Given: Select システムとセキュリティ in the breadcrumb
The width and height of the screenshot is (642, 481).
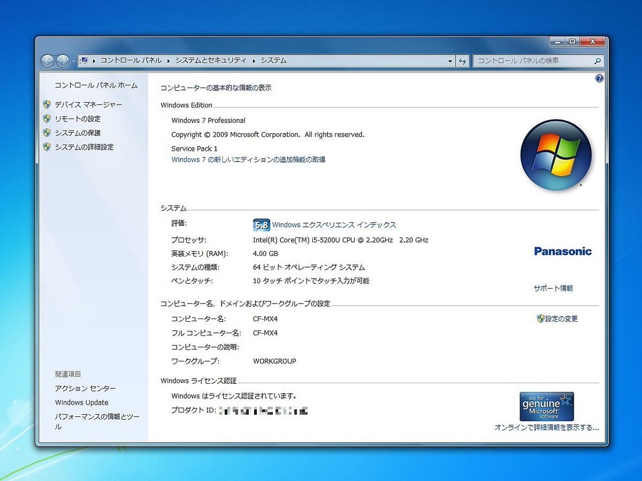Looking at the screenshot, I should pyautogui.click(x=211, y=61).
